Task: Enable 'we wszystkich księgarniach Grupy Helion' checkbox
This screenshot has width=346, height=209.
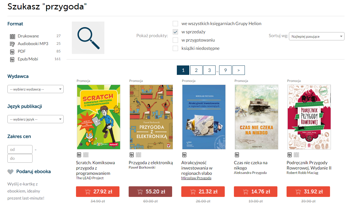Action: pos(175,24)
